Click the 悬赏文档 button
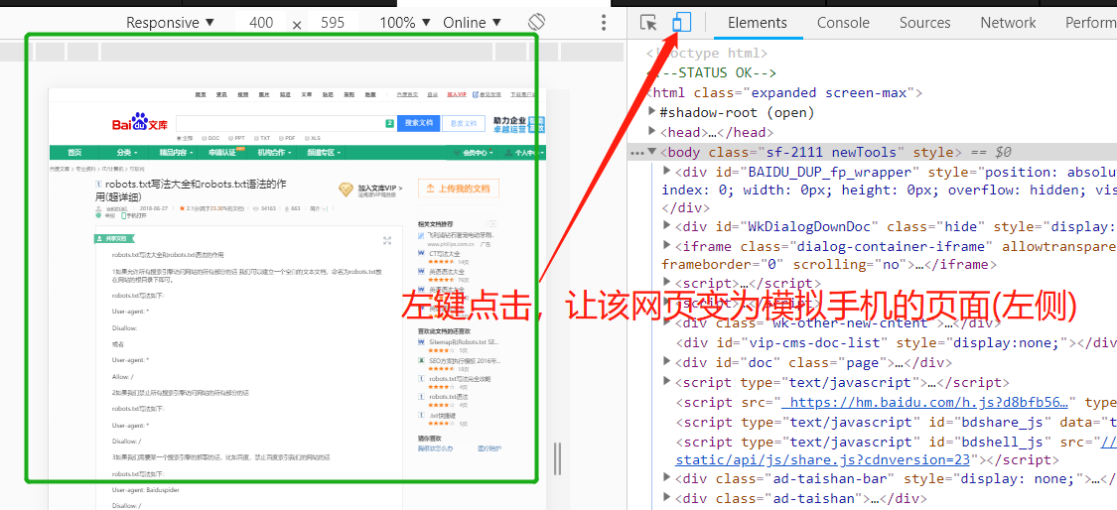1117x510 pixels. pos(464,123)
